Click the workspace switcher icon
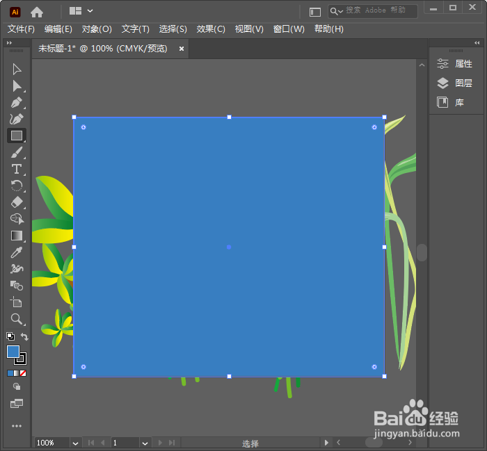 click(x=314, y=12)
